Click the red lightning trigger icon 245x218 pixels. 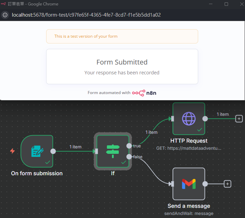13,151
